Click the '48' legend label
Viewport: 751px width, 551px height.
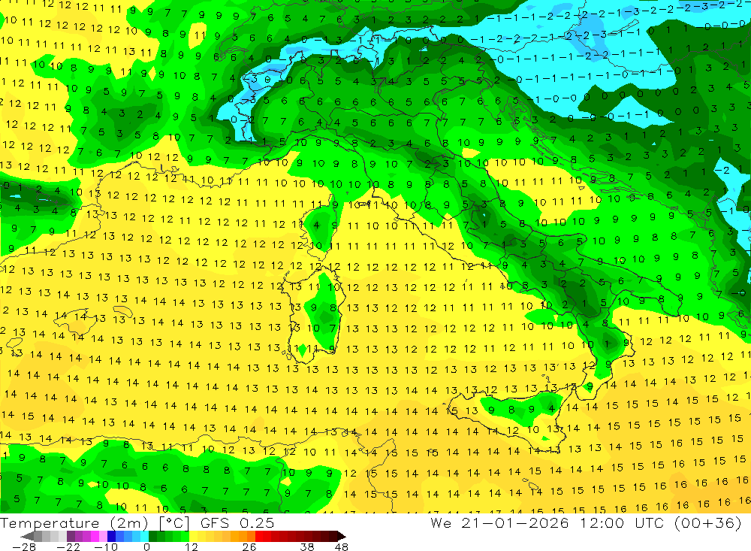click(342, 547)
